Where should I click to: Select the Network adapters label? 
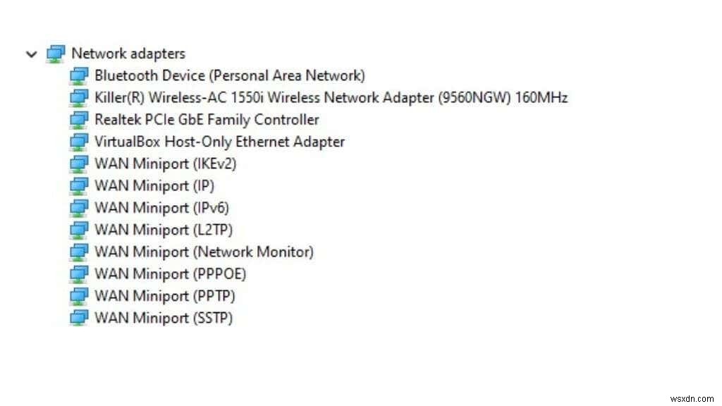(128, 54)
